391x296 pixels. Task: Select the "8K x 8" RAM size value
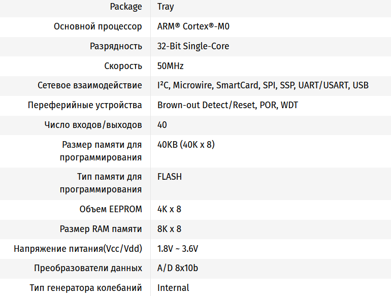tap(169, 229)
